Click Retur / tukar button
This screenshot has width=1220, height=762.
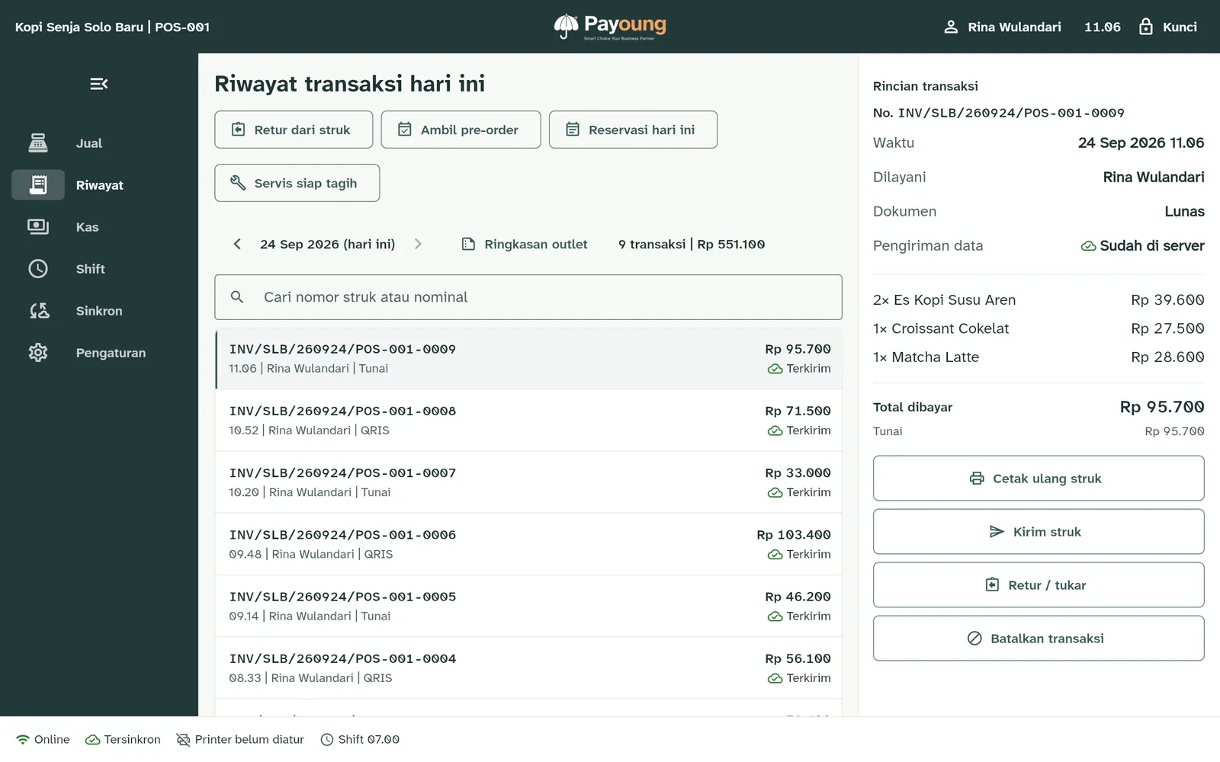1039,585
